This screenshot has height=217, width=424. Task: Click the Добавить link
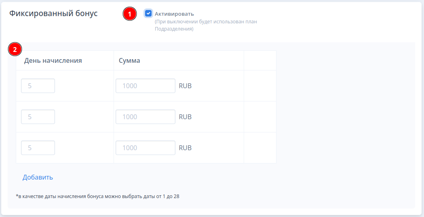pos(38,177)
